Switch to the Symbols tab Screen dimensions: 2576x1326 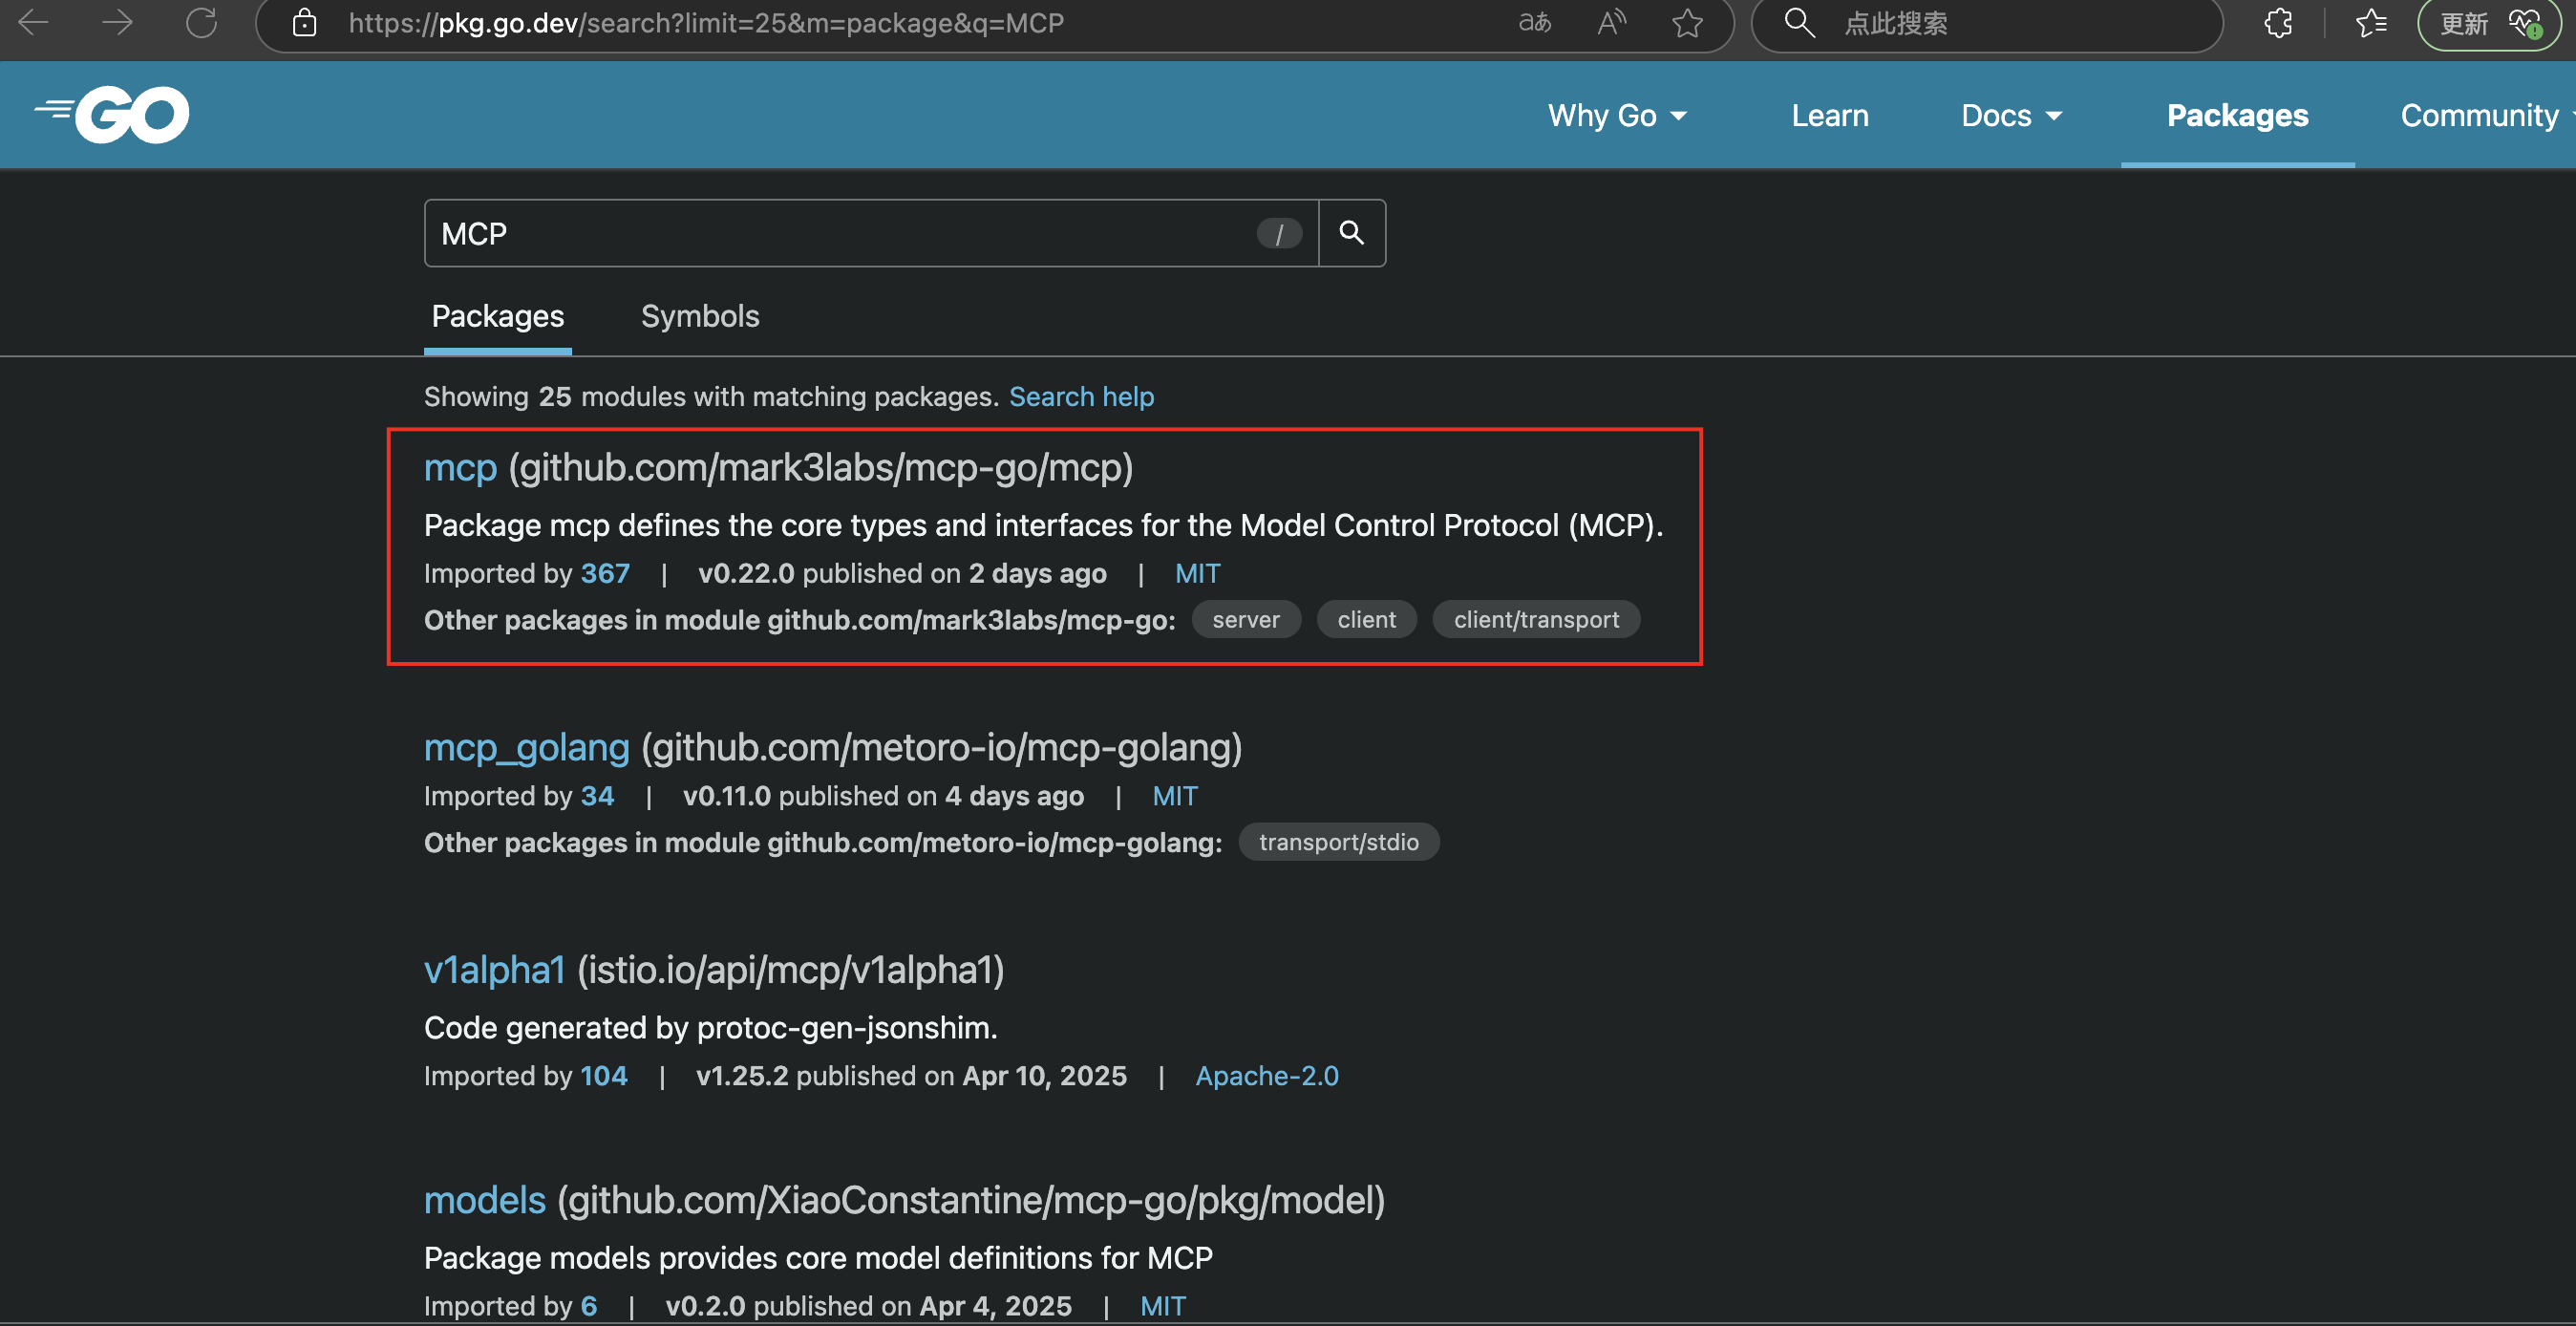point(699,316)
